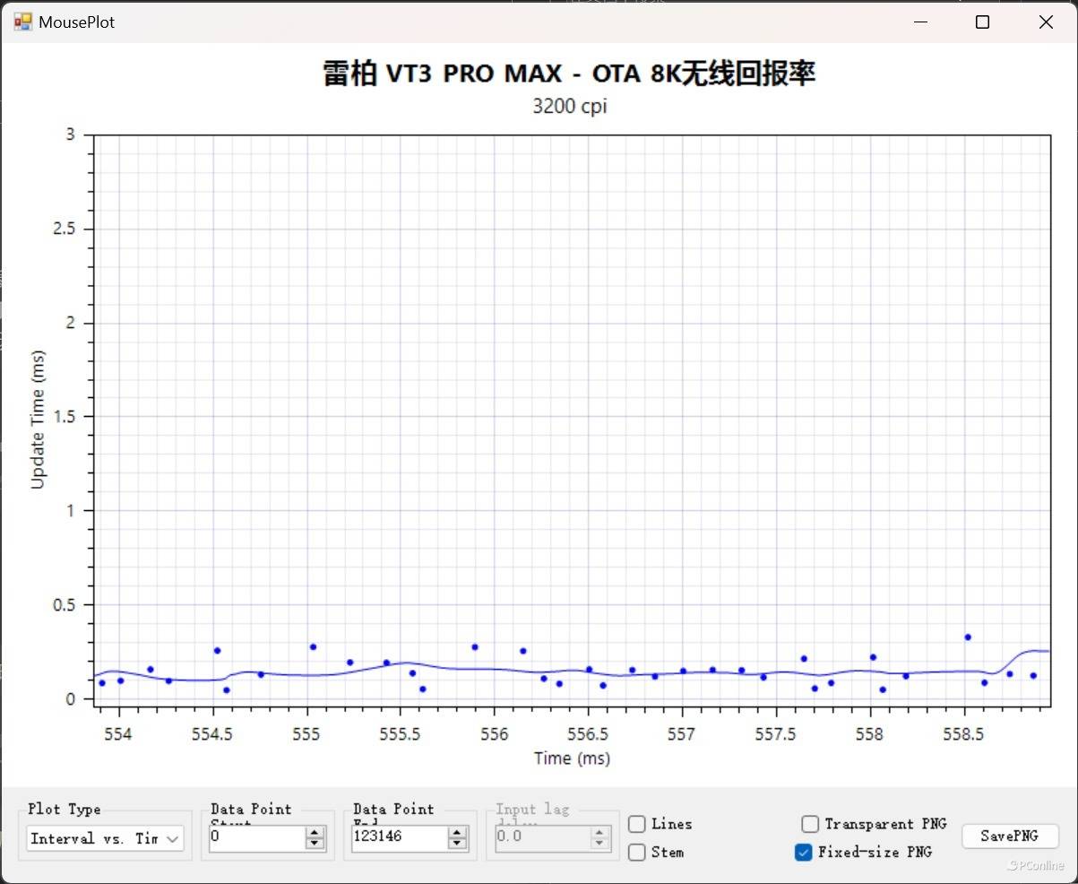Click the 554.5 x-axis tick label
The width and height of the screenshot is (1078, 884).
tap(213, 735)
